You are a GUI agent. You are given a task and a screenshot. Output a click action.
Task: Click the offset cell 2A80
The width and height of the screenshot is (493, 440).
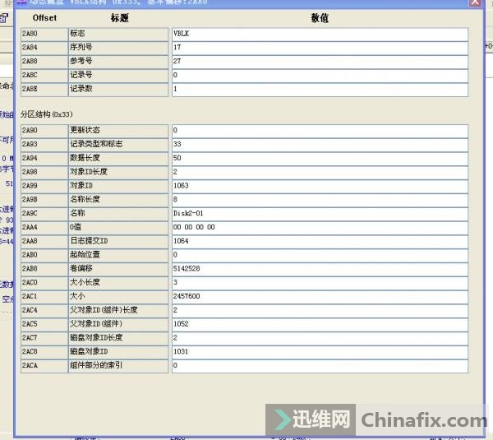(x=44, y=34)
